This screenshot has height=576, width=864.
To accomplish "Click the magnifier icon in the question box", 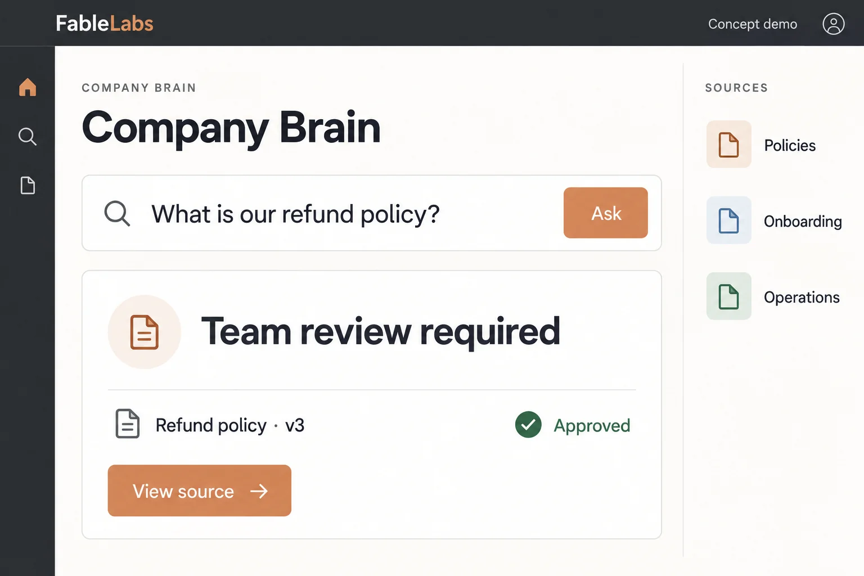I will pyautogui.click(x=117, y=213).
